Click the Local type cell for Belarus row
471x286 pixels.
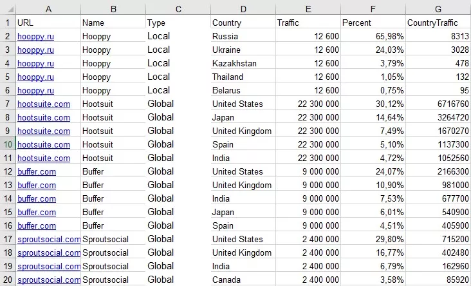point(178,91)
